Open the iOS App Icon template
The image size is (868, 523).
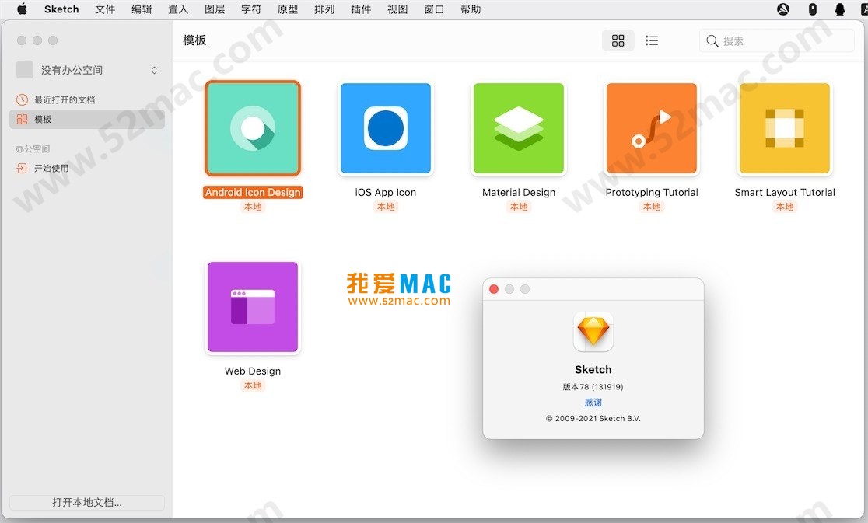tap(385, 128)
